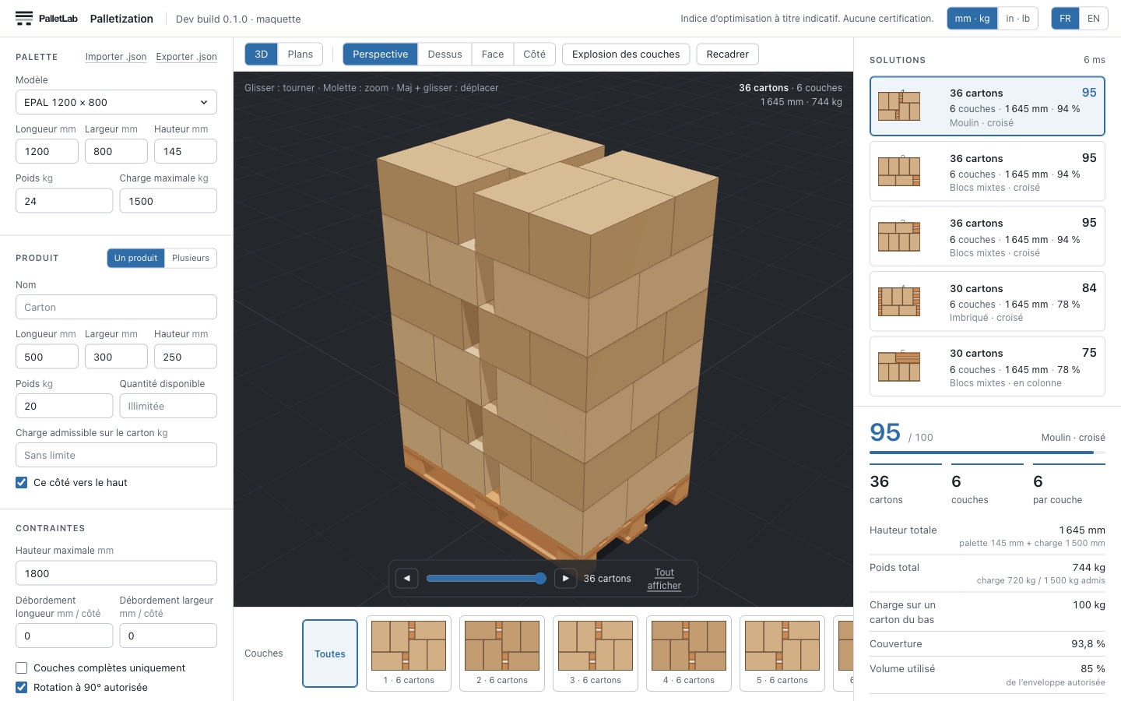This screenshot has height=701, width=1121.
Task: Focus the 'Charge admissible sur le carton' field
Action: (x=116, y=455)
